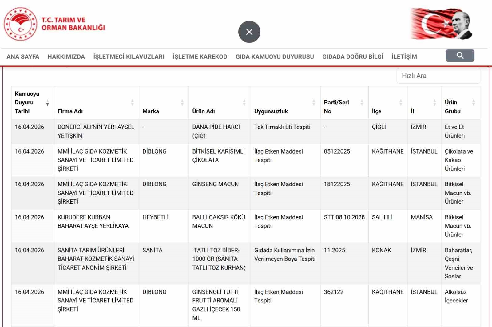Sort table by Parti/Seri No column
Screen dimensions: 492x327
(362, 103)
